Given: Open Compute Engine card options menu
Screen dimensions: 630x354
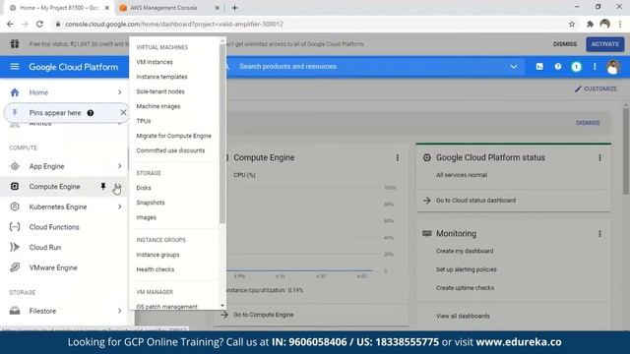Looking at the screenshot, I should point(398,157).
